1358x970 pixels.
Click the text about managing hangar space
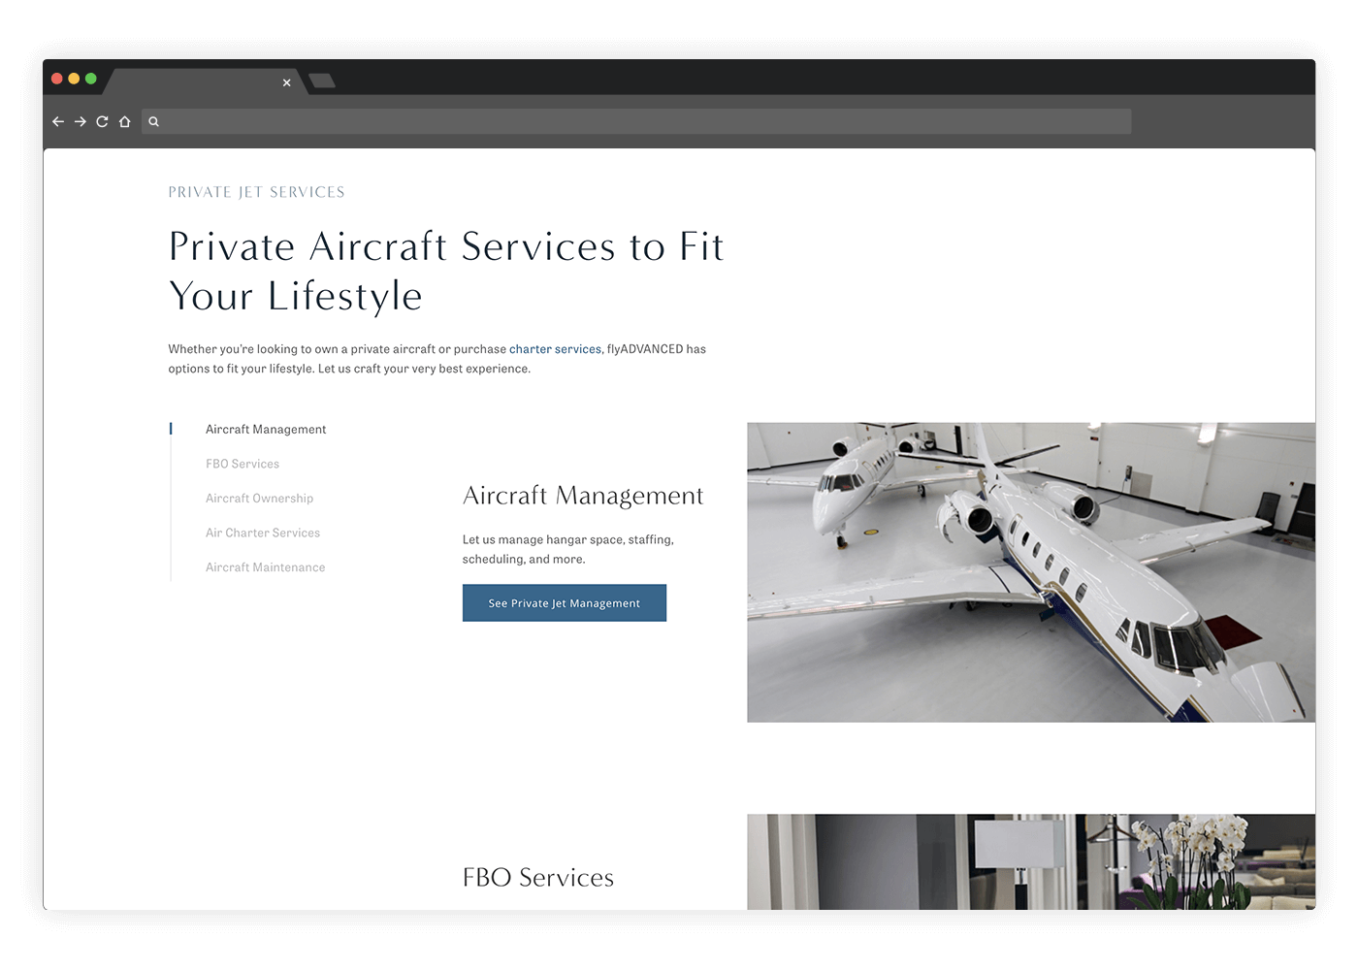click(x=567, y=549)
